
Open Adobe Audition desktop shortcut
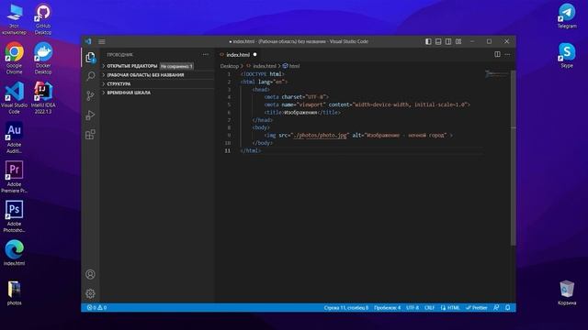click(x=15, y=137)
